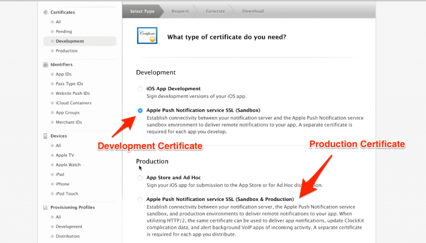Click the iOS App Development label
This screenshot has width=426, height=243.
tap(173, 89)
